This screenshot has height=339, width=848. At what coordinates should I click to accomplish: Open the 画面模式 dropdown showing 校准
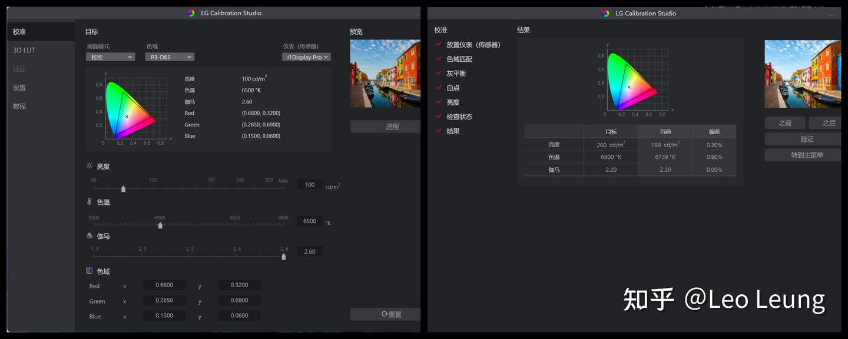point(110,56)
